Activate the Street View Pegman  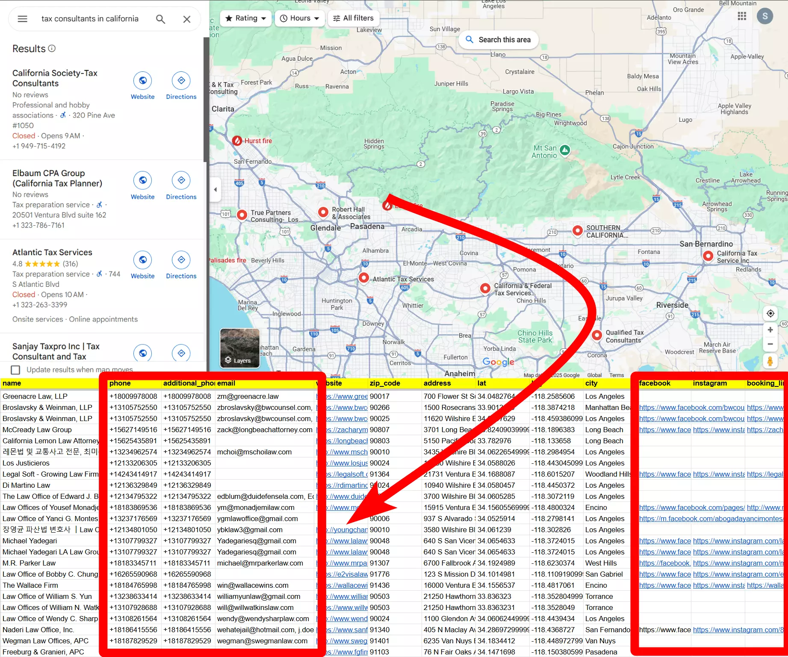pos(770,361)
